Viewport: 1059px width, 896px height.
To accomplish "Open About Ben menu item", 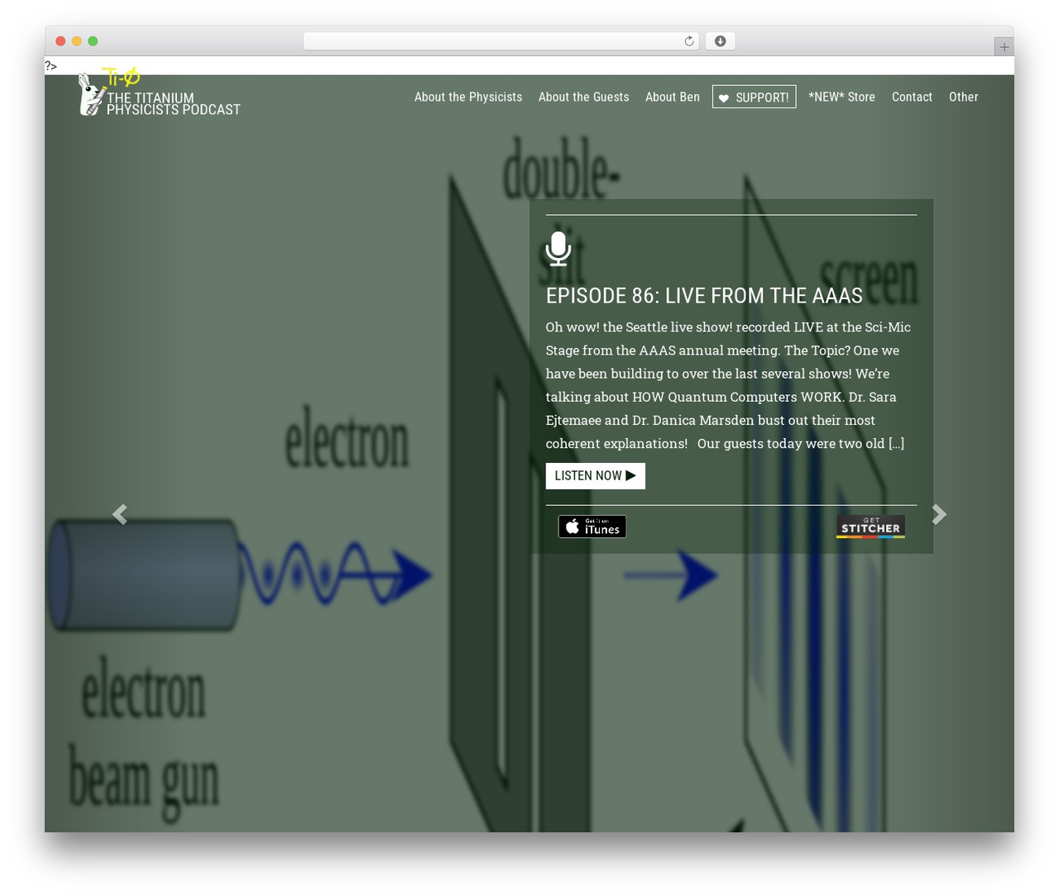I will (x=673, y=97).
